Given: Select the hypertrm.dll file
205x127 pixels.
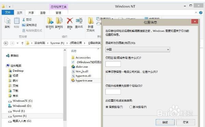Looking at the screenshot, I should click(x=81, y=76).
